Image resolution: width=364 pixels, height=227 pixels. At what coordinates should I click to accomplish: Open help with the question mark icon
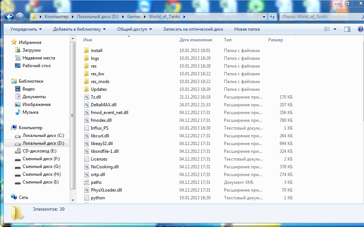point(361,29)
